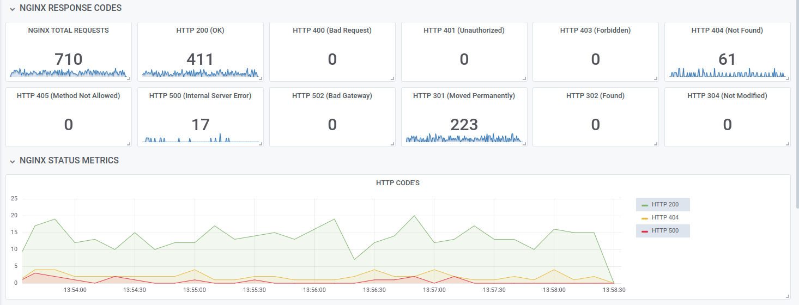The height and width of the screenshot is (305, 799).
Task: Grab resize handle of HTTP 200 (OK) panel
Action: click(x=261, y=78)
